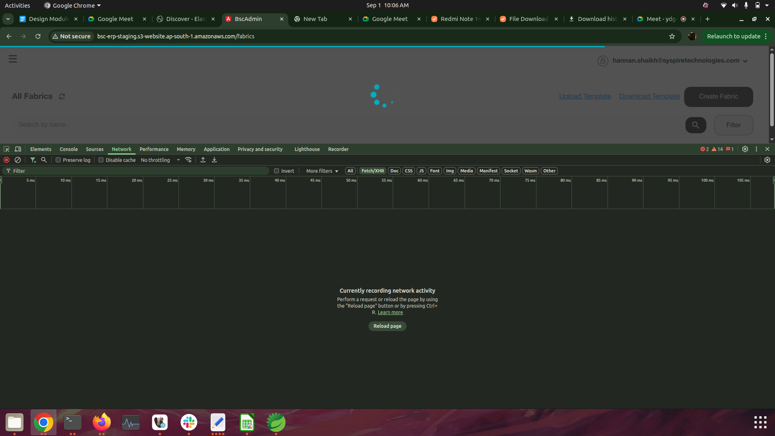The image size is (775, 436).
Task: Click the refresh icon beside All Fabrics
Action: [x=62, y=96]
